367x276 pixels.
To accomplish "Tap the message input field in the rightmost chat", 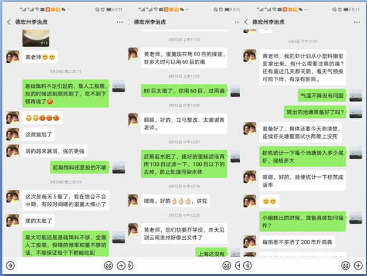I will pyautogui.click(x=296, y=265).
